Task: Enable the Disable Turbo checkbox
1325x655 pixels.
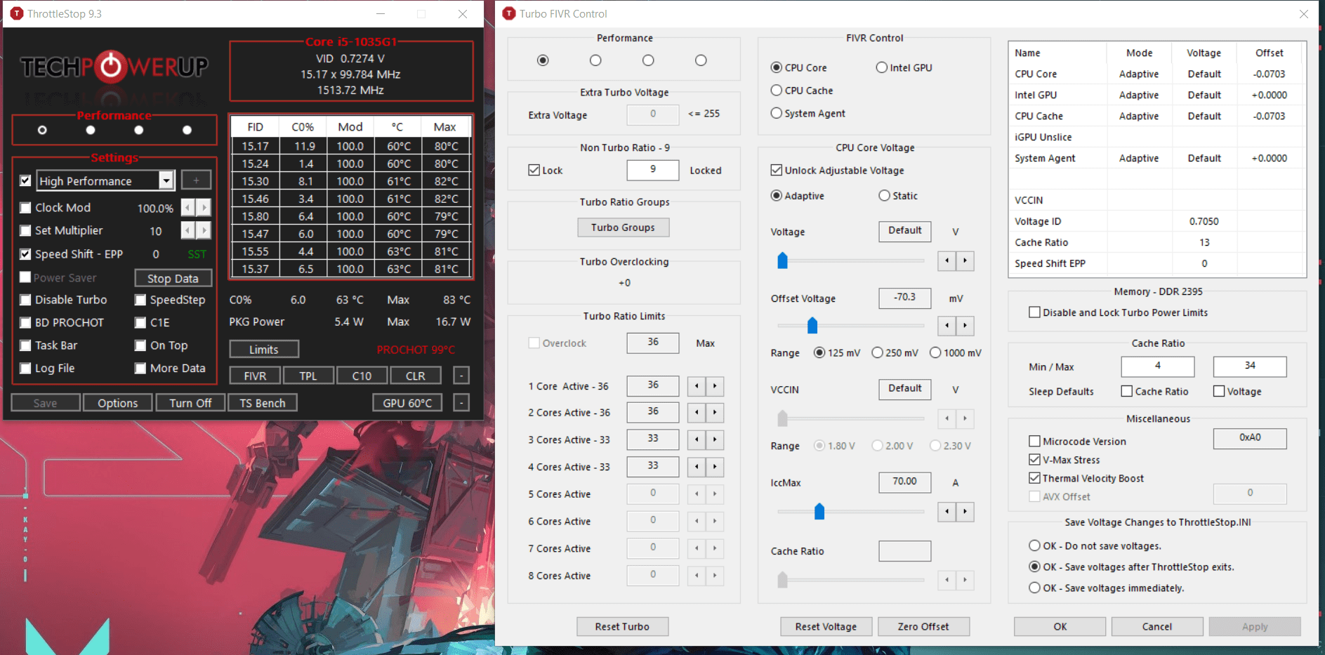Action: 26,300
